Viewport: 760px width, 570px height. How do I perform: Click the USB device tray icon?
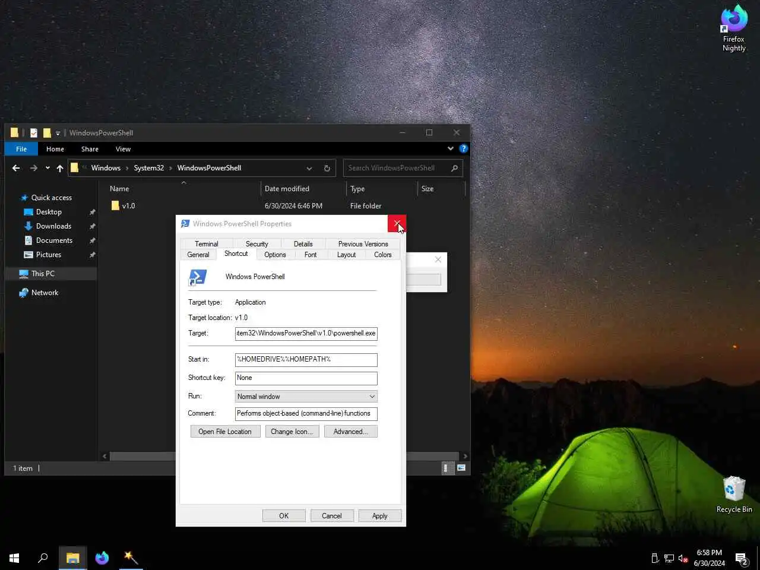(655, 558)
